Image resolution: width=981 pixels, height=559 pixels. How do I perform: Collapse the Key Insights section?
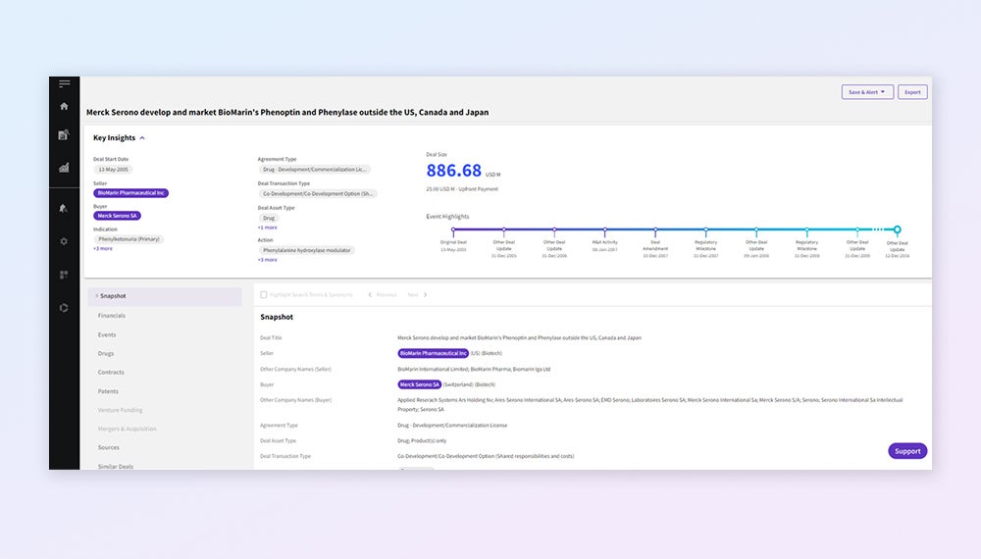coord(142,138)
